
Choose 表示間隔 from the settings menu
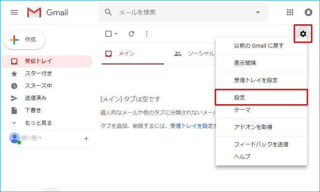[x=261, y=63]
